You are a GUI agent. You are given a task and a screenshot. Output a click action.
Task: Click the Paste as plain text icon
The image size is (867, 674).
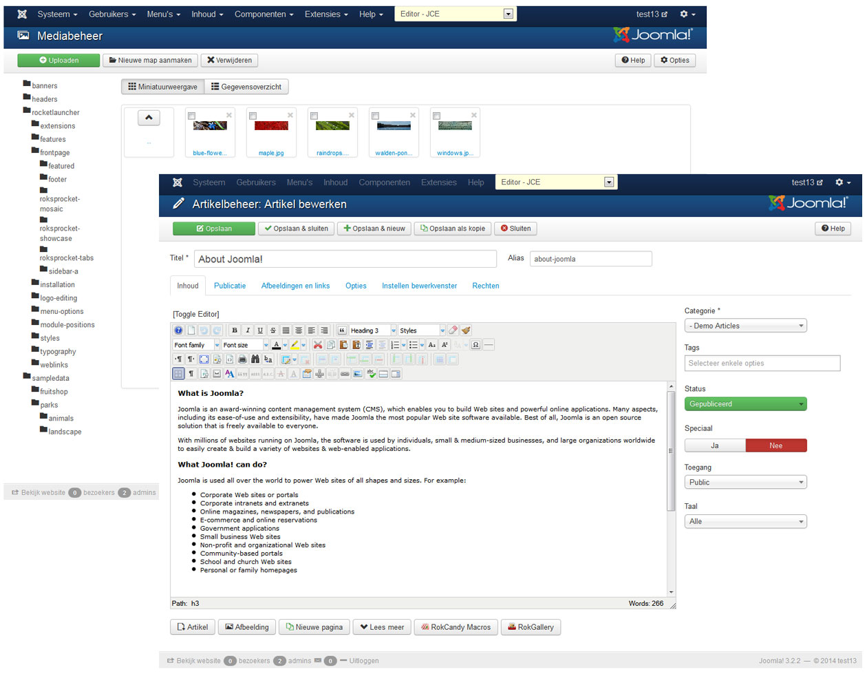tap(356, 345)
